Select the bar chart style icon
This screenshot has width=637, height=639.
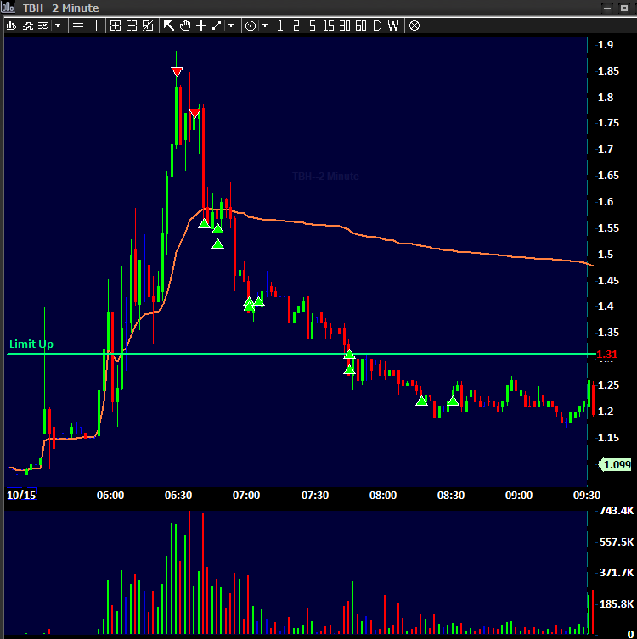tap(11, 26)
